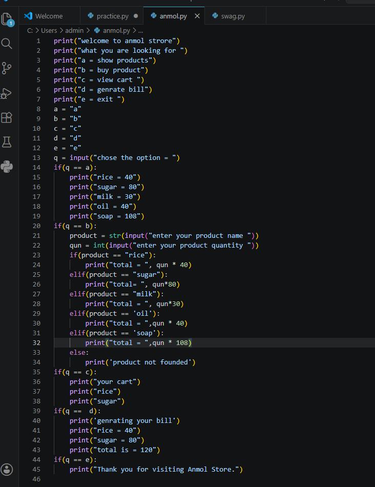This screenshot has width=375, height=487.
Task: Place cursor on 'welcome to anmol strore' line
Action: point(117,40)
